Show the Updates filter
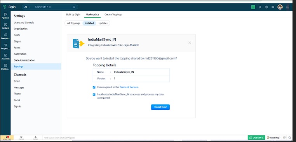The width and height of the screenshot is (296, 142). click(x=103, y=23)
